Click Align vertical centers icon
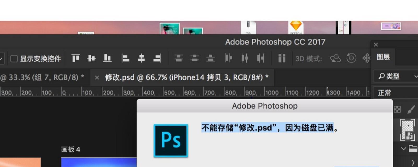Viewport: 418px width, 167px height. click(91, 58)
